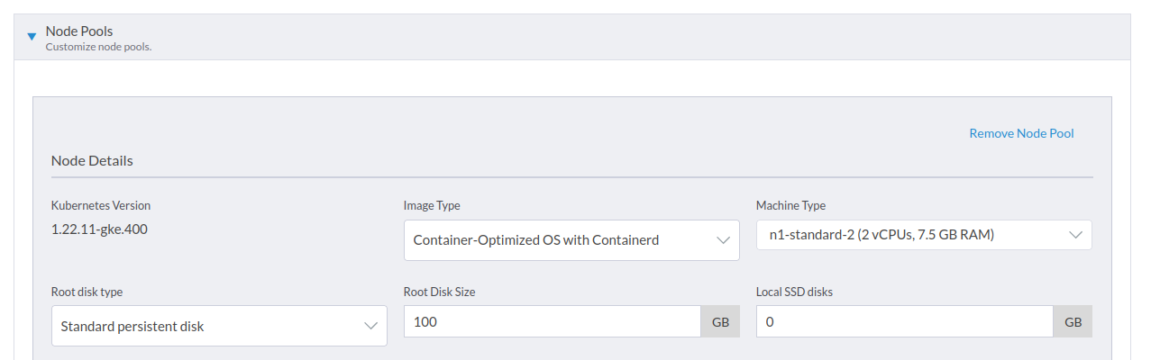Image resolution: width=1151 pixels, height=360 pixels.
Task: Click the Node Pools header title
Action: tap(79, 31)
